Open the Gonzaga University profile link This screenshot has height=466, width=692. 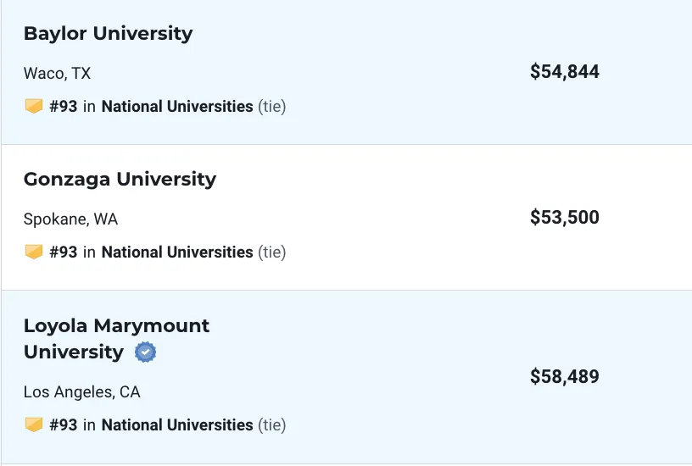(x=120, y=180)
